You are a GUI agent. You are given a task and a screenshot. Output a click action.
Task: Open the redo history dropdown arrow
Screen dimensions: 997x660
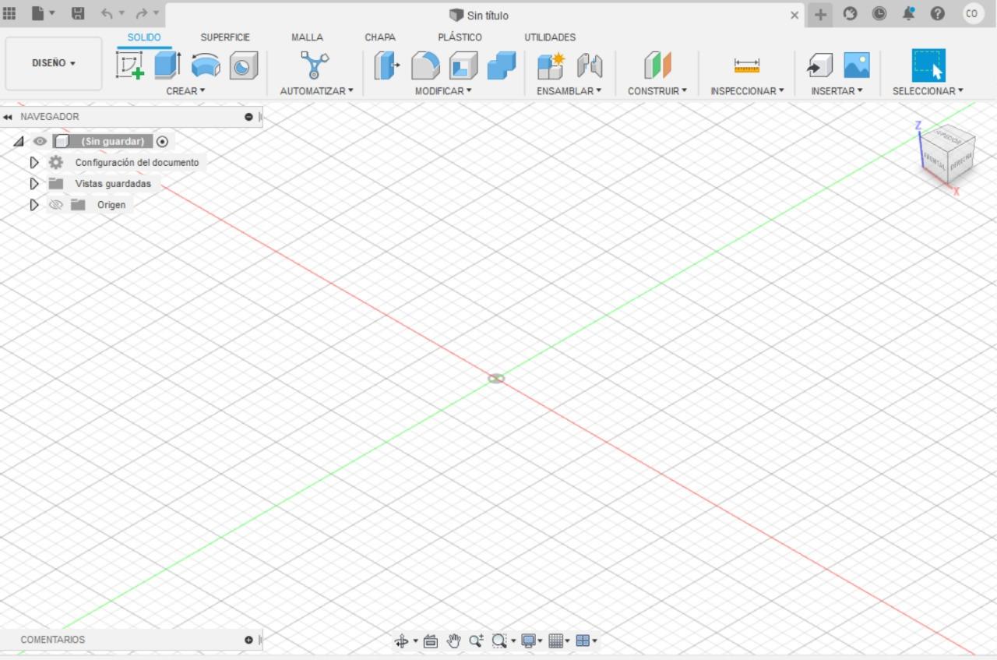[x=156, y=13]
